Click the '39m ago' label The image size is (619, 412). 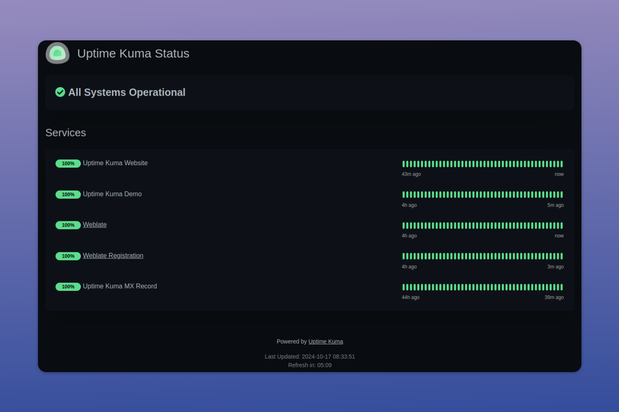pos(554,297)
